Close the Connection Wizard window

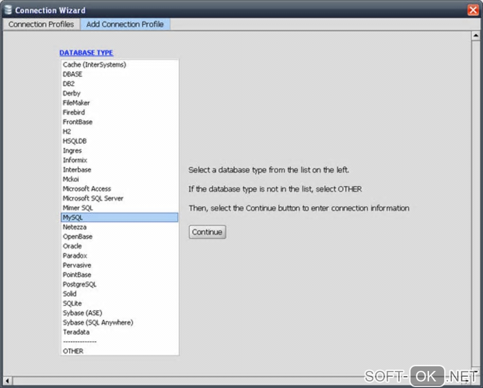[473, 10]
